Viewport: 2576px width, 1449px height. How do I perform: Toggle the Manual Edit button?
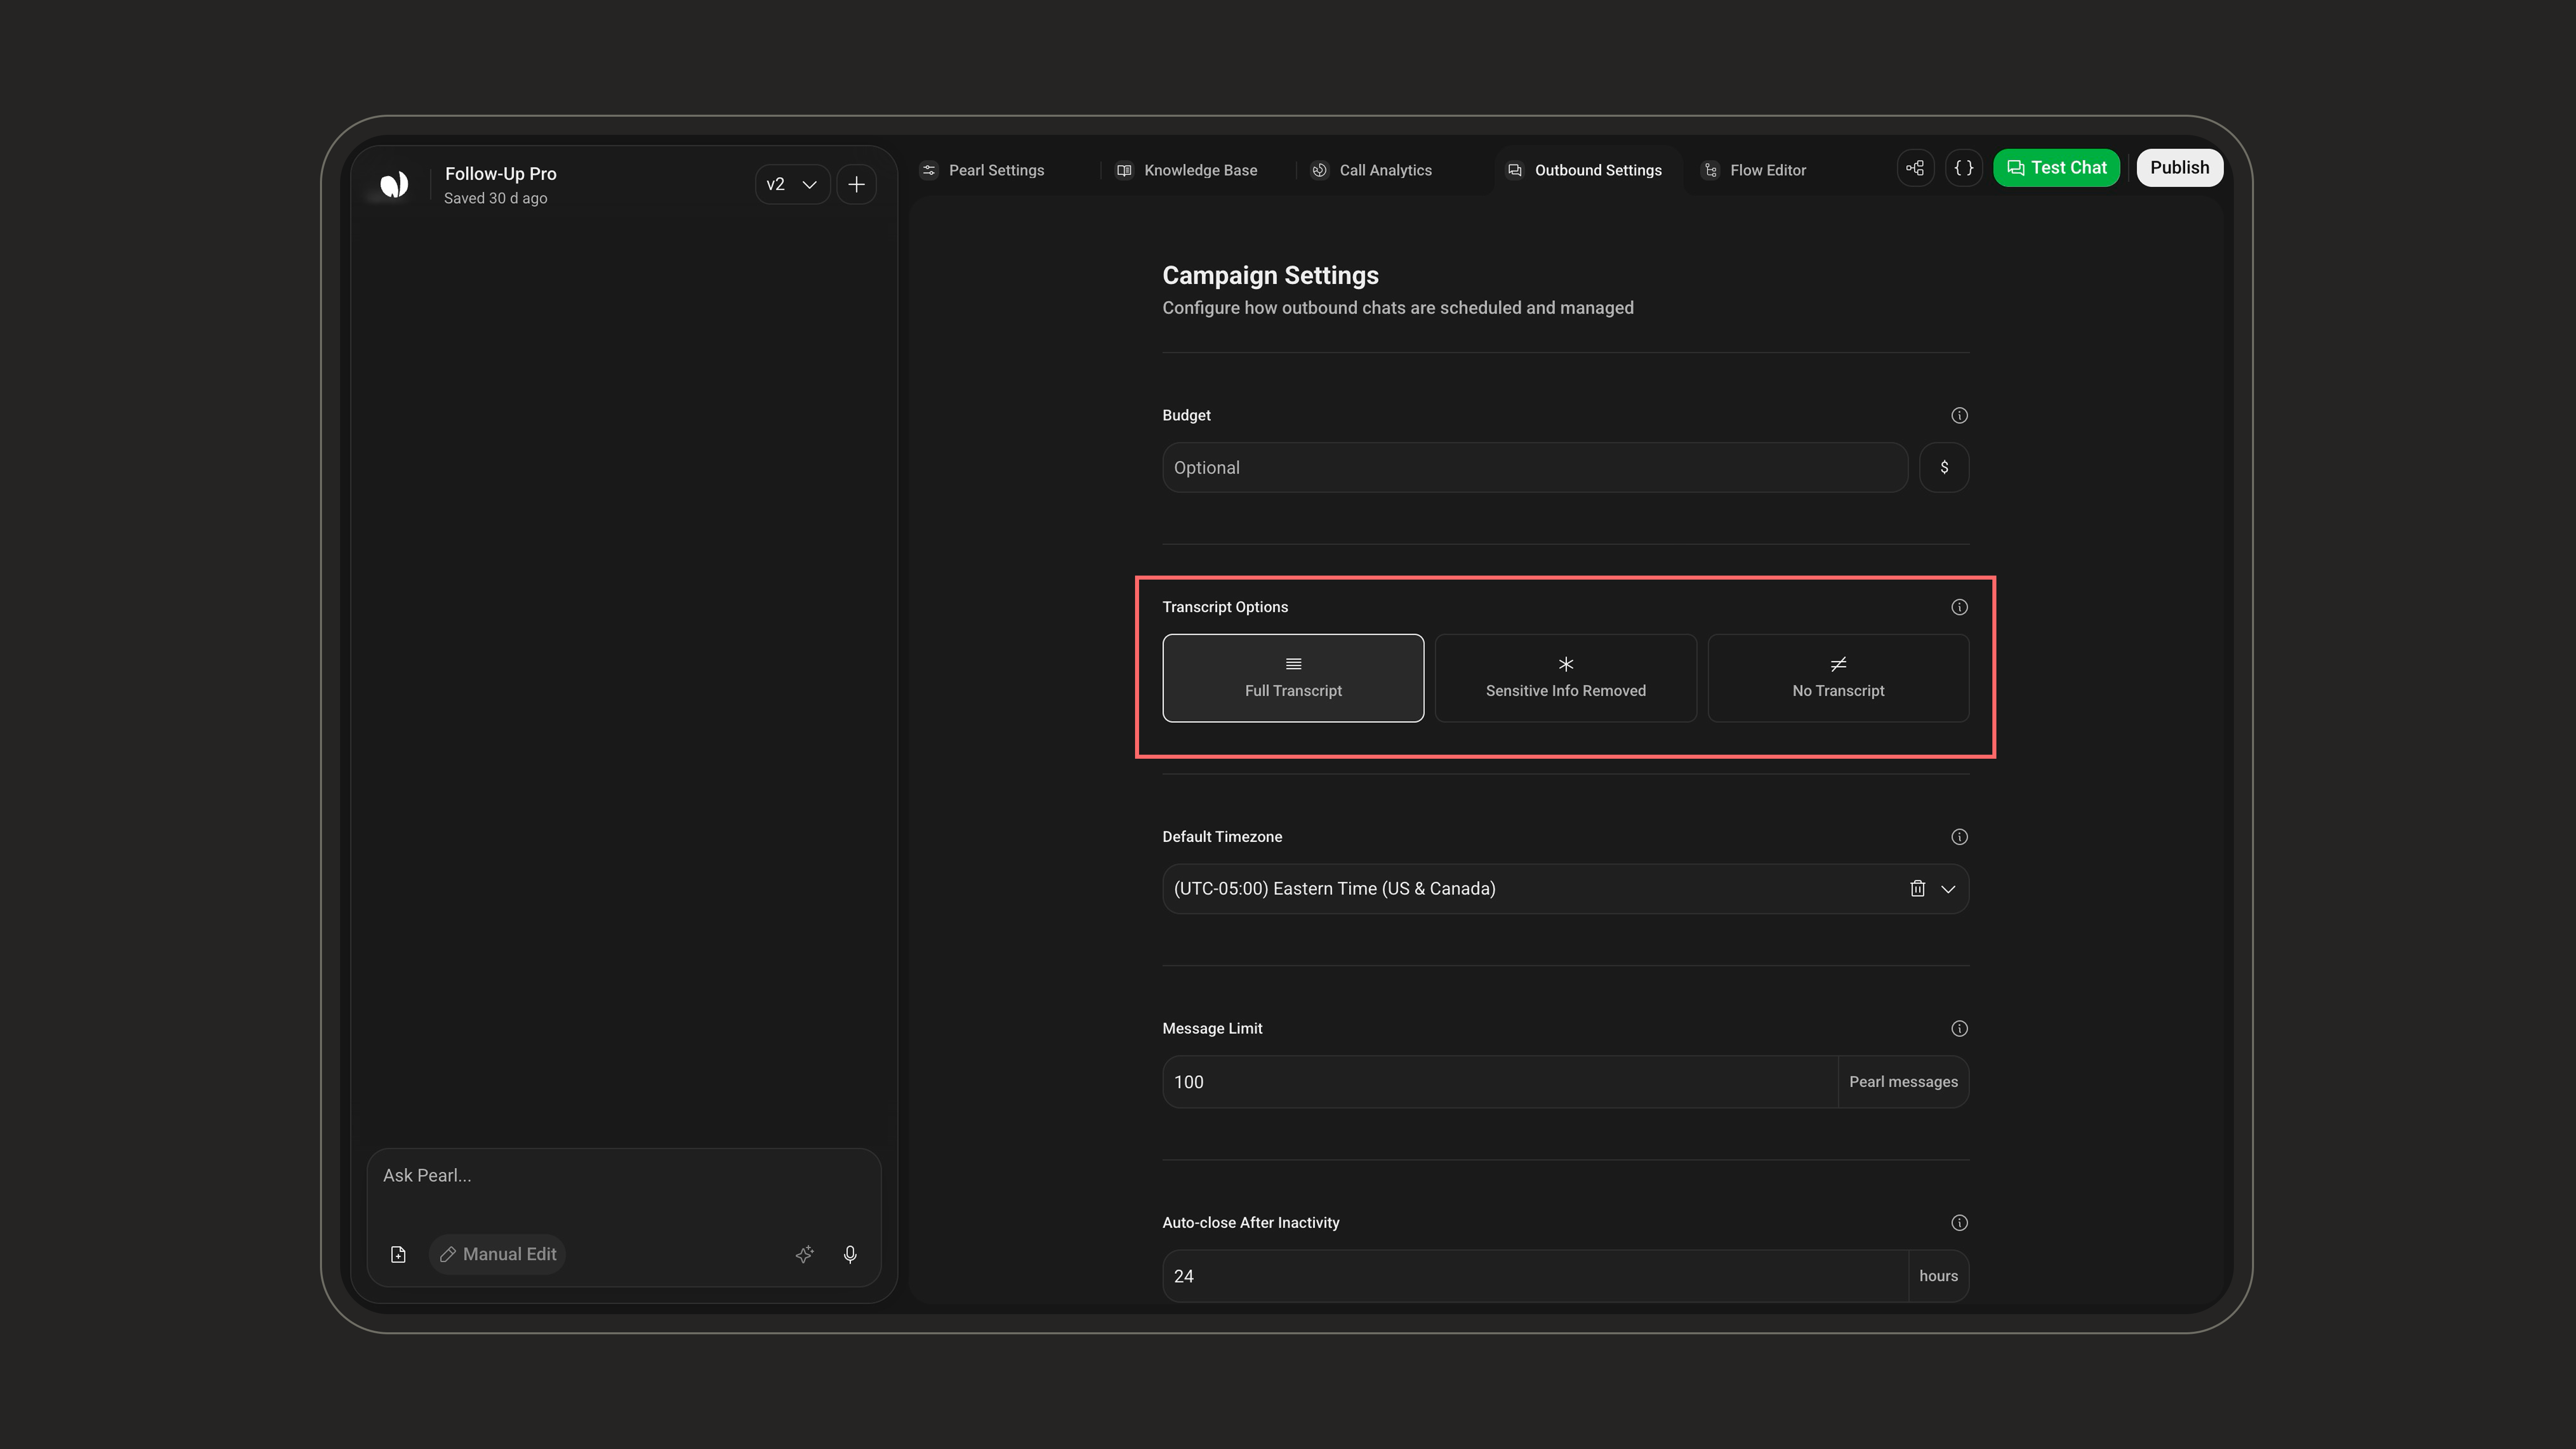pos(498,1254)
